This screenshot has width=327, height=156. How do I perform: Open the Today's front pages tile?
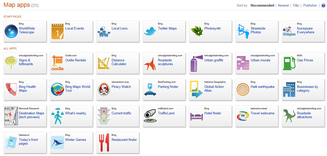(24, 143)
